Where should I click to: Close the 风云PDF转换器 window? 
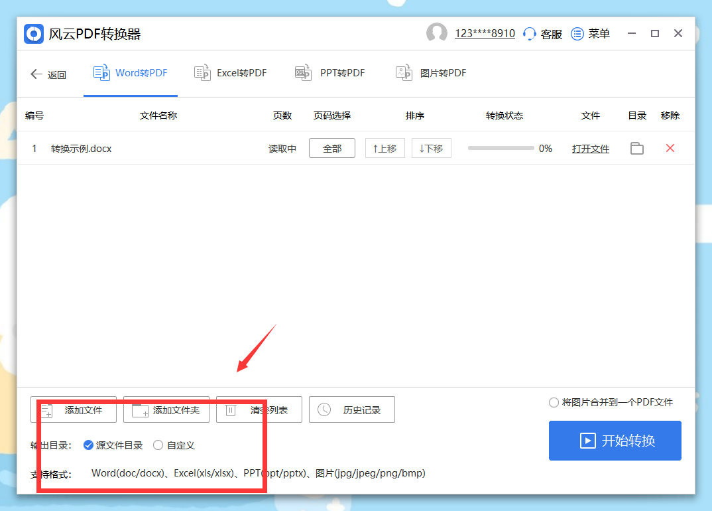678,33
